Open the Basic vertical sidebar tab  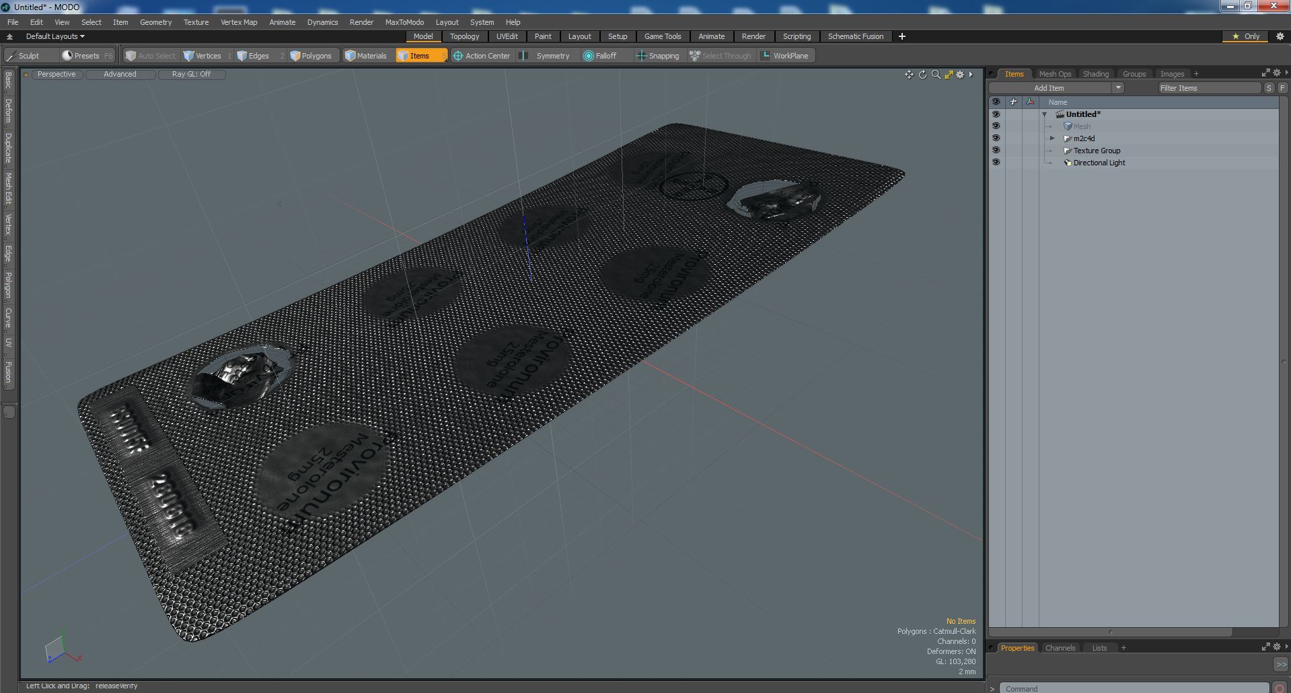click(8, 81)
